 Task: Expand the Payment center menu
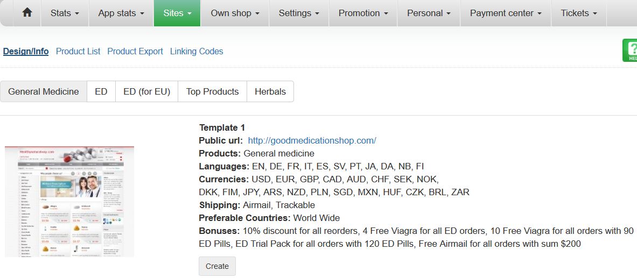(x=506, y=13)
